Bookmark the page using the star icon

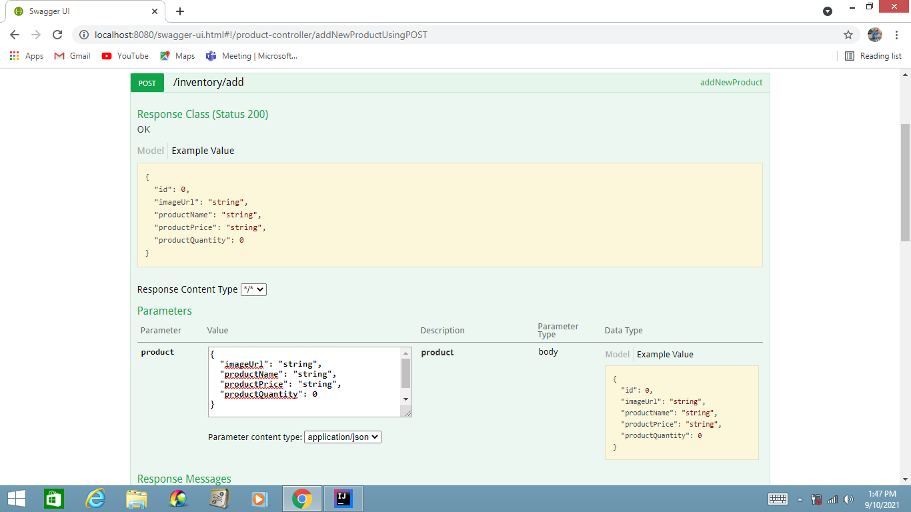click(848, 35)
